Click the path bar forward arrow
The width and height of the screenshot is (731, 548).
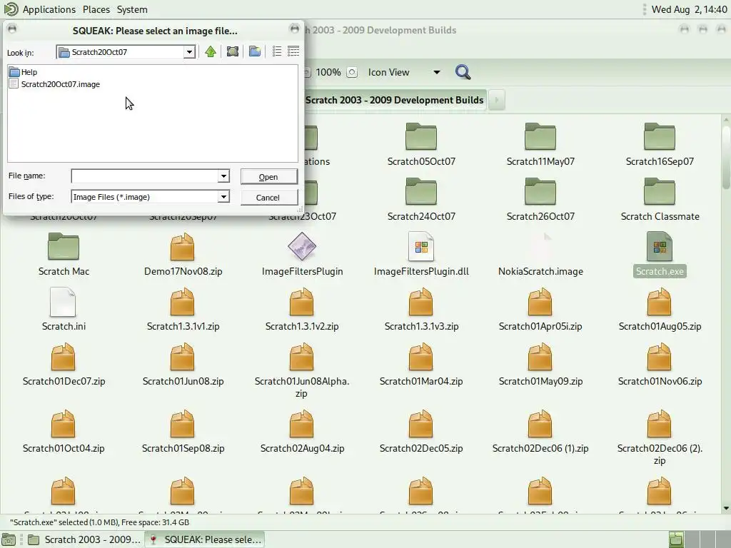(x=497, y=100)
